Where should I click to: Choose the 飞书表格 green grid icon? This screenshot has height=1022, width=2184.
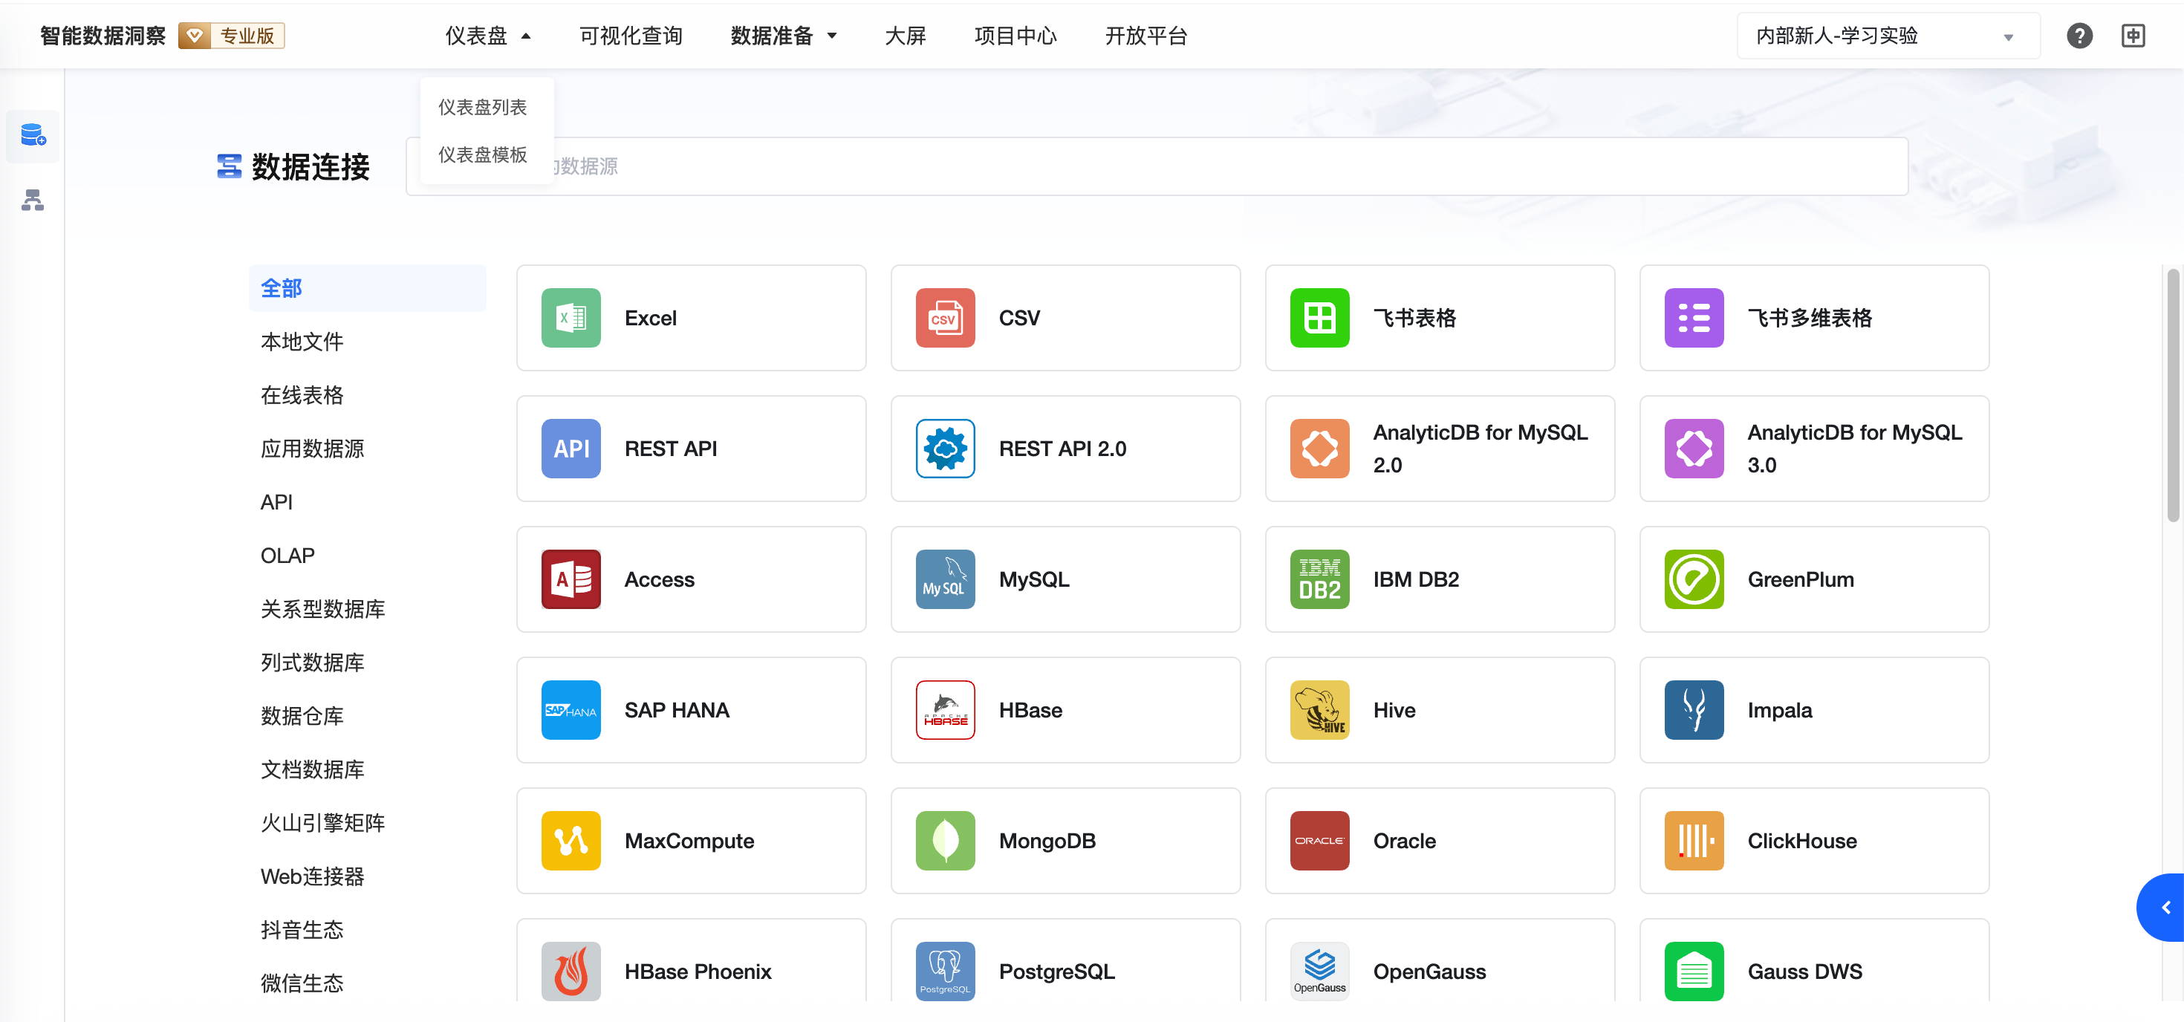pos(1319,318)
